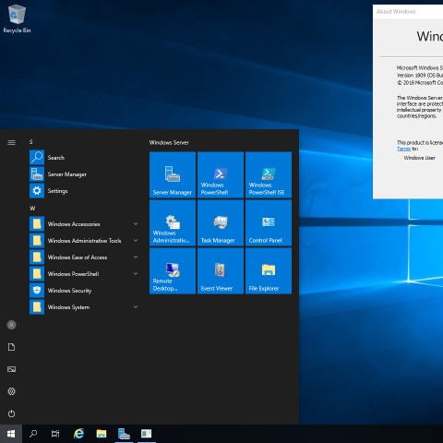Image resolution: width=443 pixels, height=443 pixels.
Task: Launch the Task Manager tile
Action: tap(221, 222)
